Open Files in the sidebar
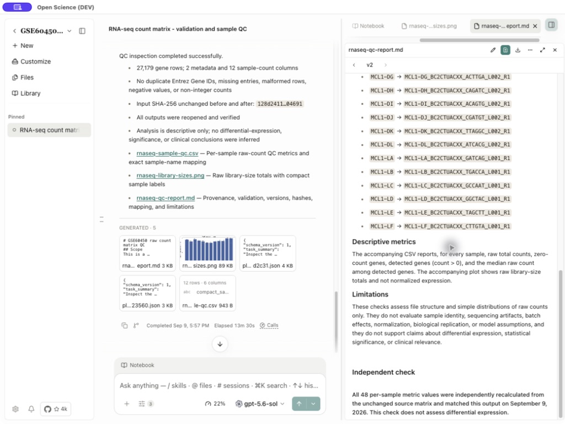Viewport: 565px width, 424px height. tap(23, 77)
